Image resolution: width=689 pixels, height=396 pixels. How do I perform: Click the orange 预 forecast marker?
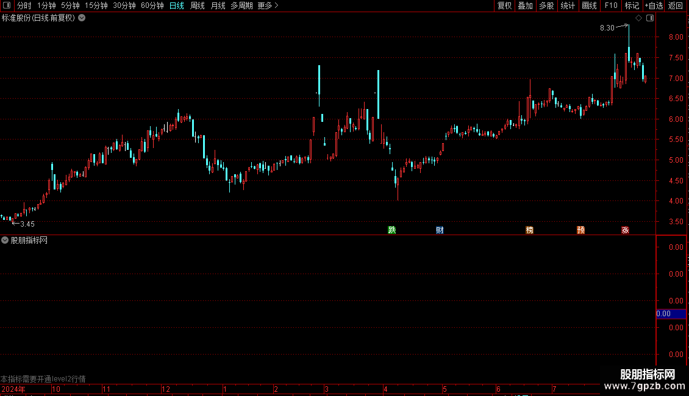coord(580,230)
